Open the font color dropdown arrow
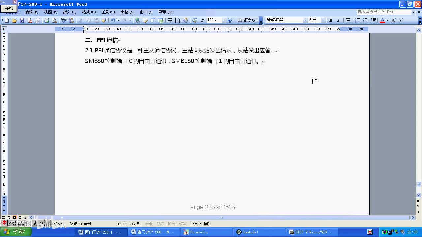 tap(388, 20)
